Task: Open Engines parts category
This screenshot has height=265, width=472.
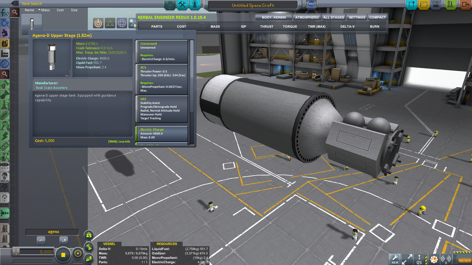Action: [5, 95]
